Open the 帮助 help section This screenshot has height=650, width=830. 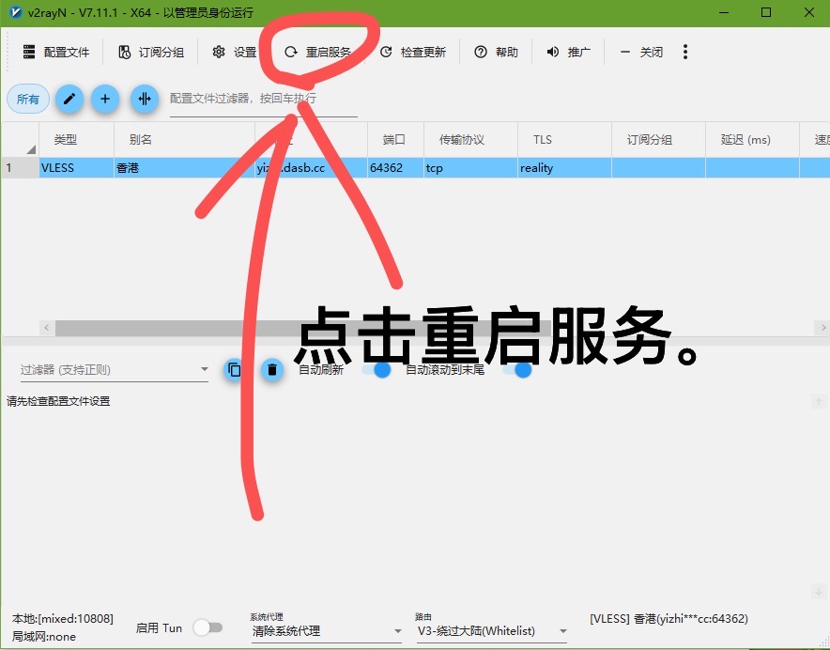(x=495, y=54)
